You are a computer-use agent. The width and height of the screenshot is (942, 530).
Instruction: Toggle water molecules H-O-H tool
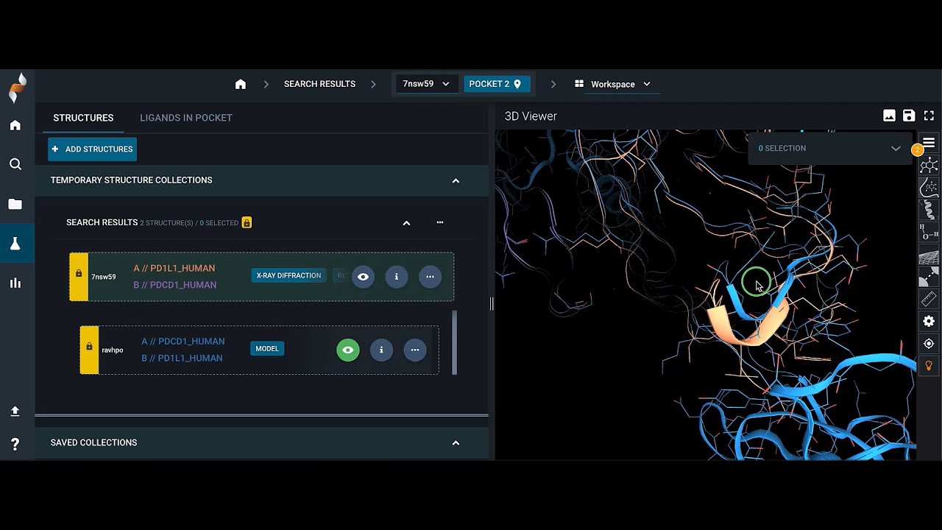pos(929,233)
